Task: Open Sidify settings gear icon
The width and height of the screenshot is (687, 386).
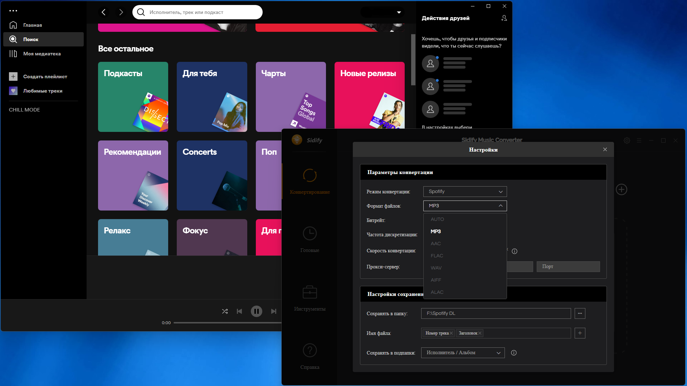Action: coord(627,140)
